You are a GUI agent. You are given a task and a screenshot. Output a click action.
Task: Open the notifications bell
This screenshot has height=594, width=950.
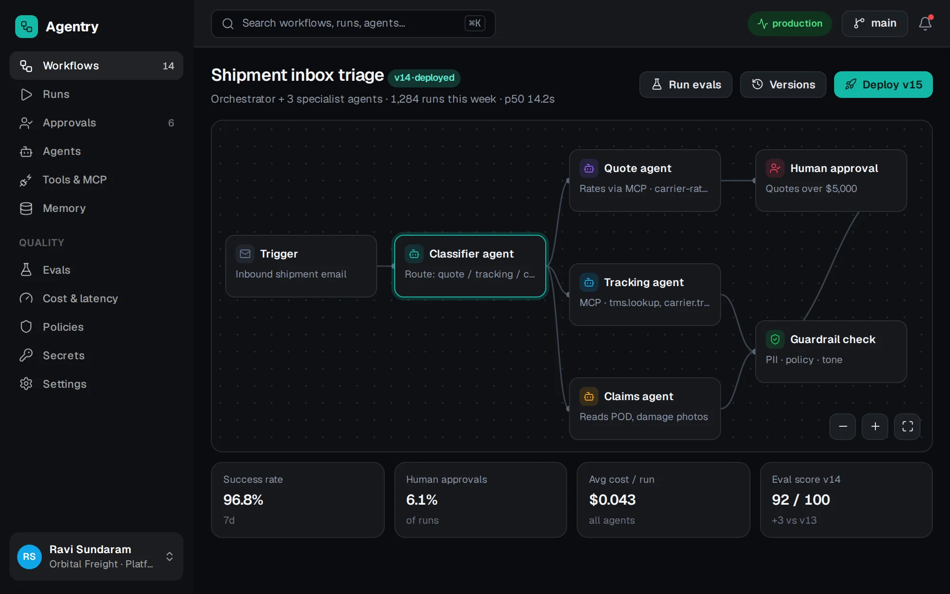(x=925, y=24)
